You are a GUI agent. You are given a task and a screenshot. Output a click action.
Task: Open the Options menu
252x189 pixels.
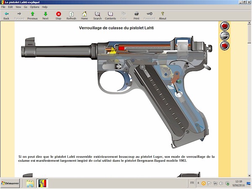34,7
